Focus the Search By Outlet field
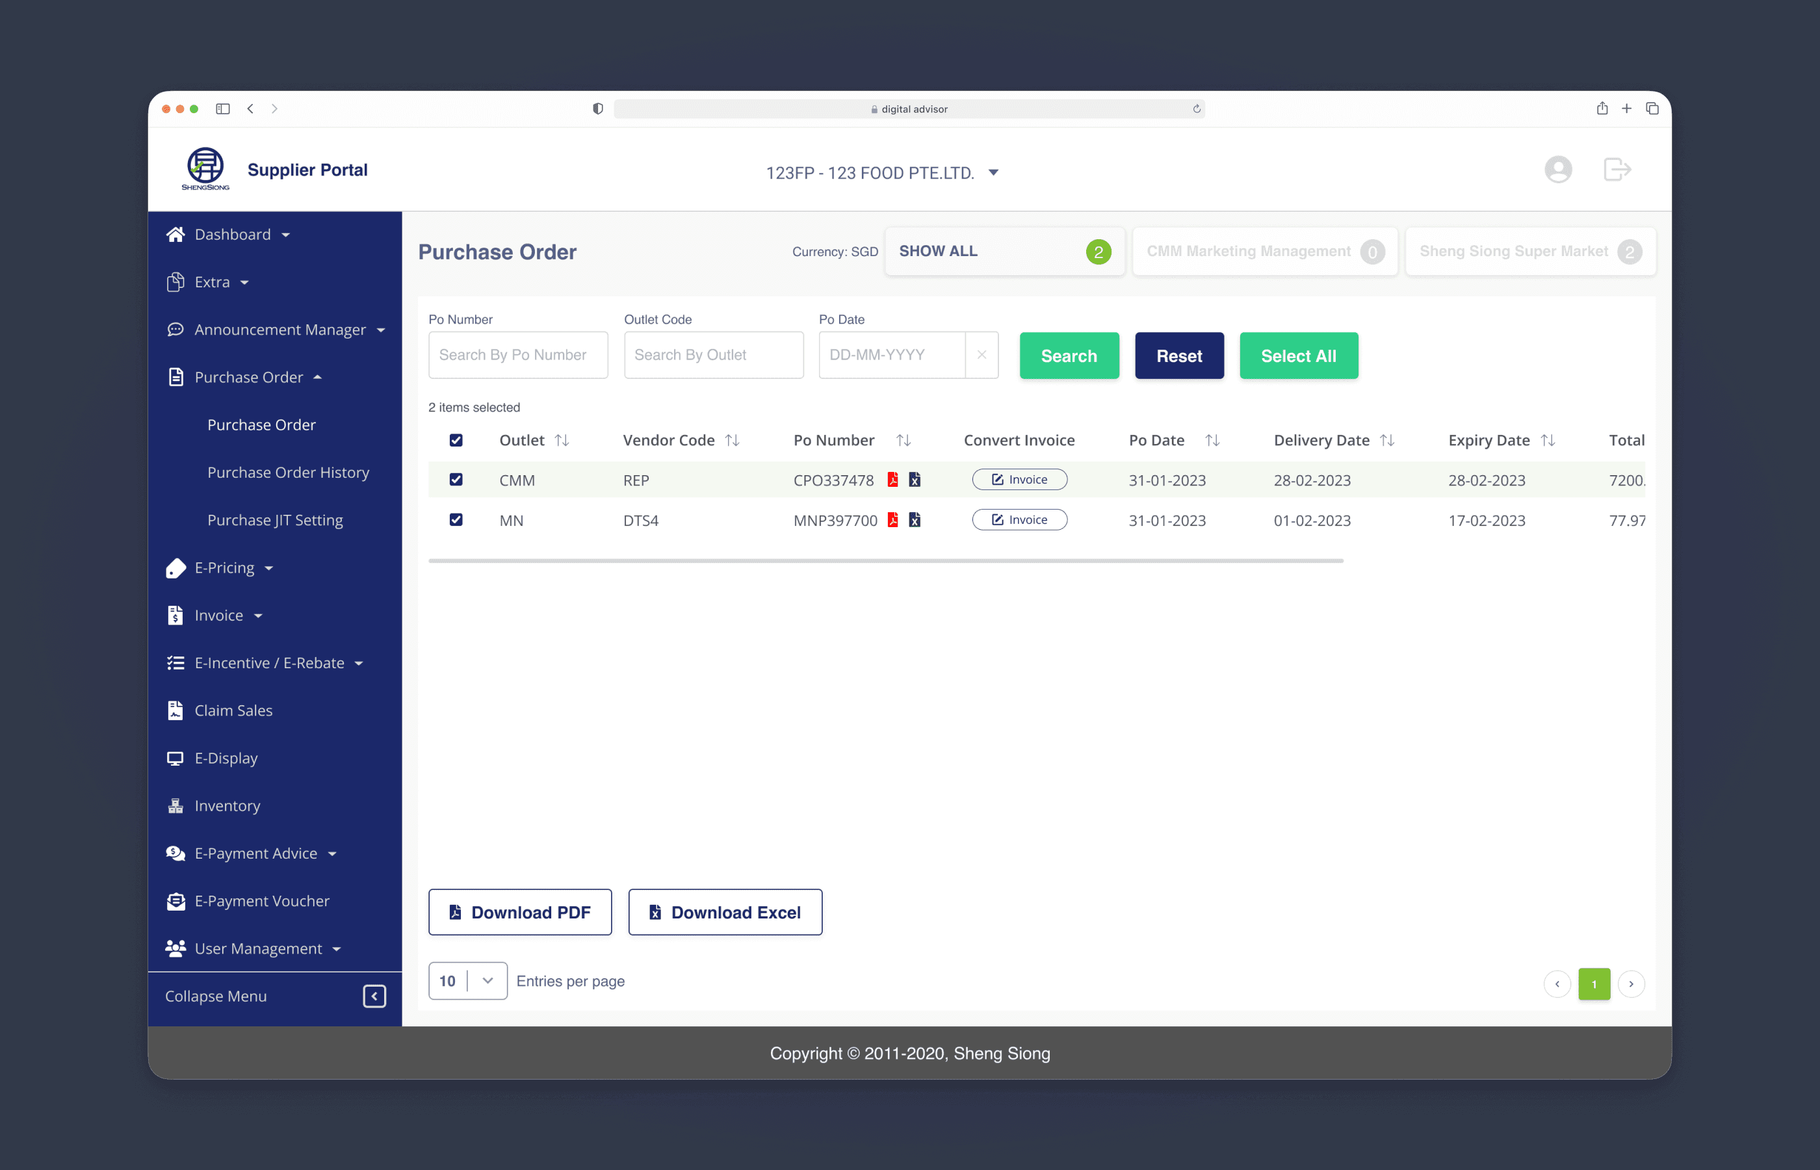1820x1170 pixels. point(713,355)
